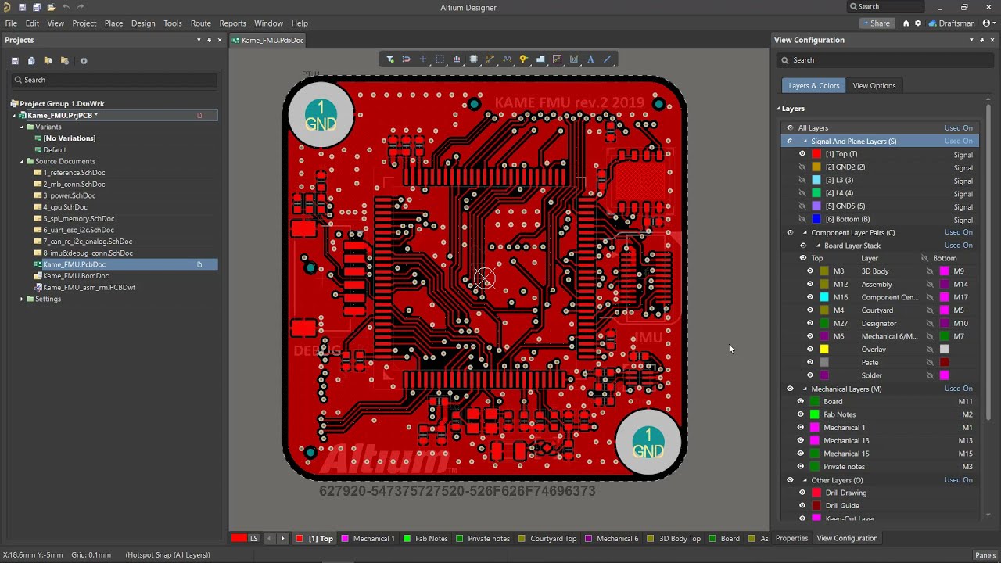Screen dimensions: 1001x563
Task: Click the Draftsman user account
Action: tap(952, 23)
